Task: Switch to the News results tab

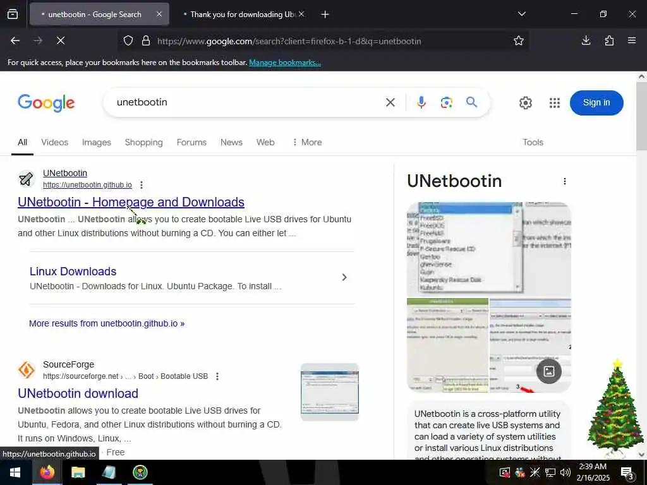Action: tap(231, 142)
